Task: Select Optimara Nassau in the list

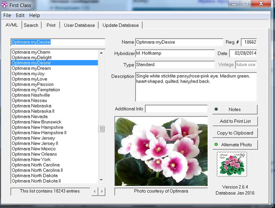Action: click(55, 100)
